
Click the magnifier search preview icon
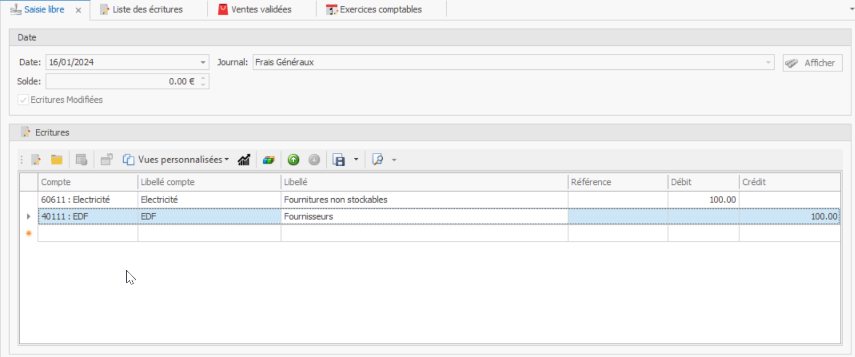pyautogui.click(x=378, y=160)
